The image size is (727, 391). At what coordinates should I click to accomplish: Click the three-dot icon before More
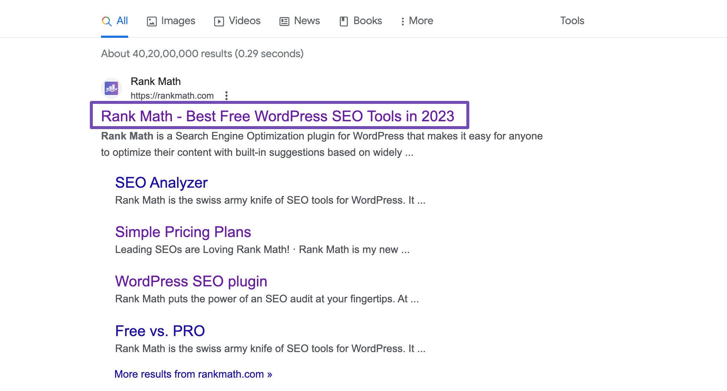[x=403, y=22]
